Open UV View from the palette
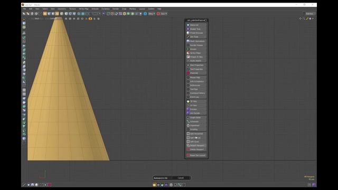The height and width of the screenshot is (190, 338). pyautogui.click(x=196, y=106)
